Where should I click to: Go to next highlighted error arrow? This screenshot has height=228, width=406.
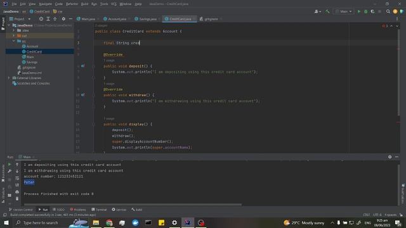coord(397,26)
